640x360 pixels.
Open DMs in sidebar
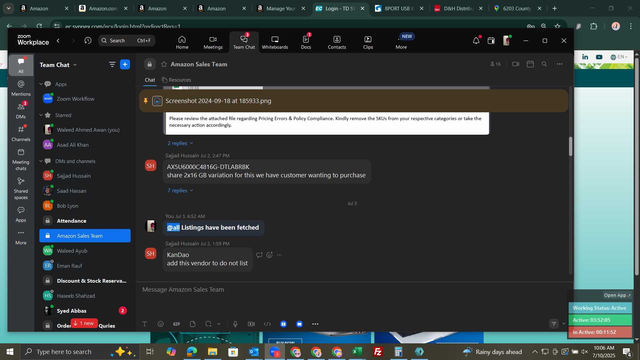21,111
